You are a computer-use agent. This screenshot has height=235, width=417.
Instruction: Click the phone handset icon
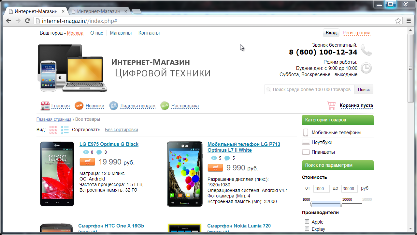click(x=366, y=50)
